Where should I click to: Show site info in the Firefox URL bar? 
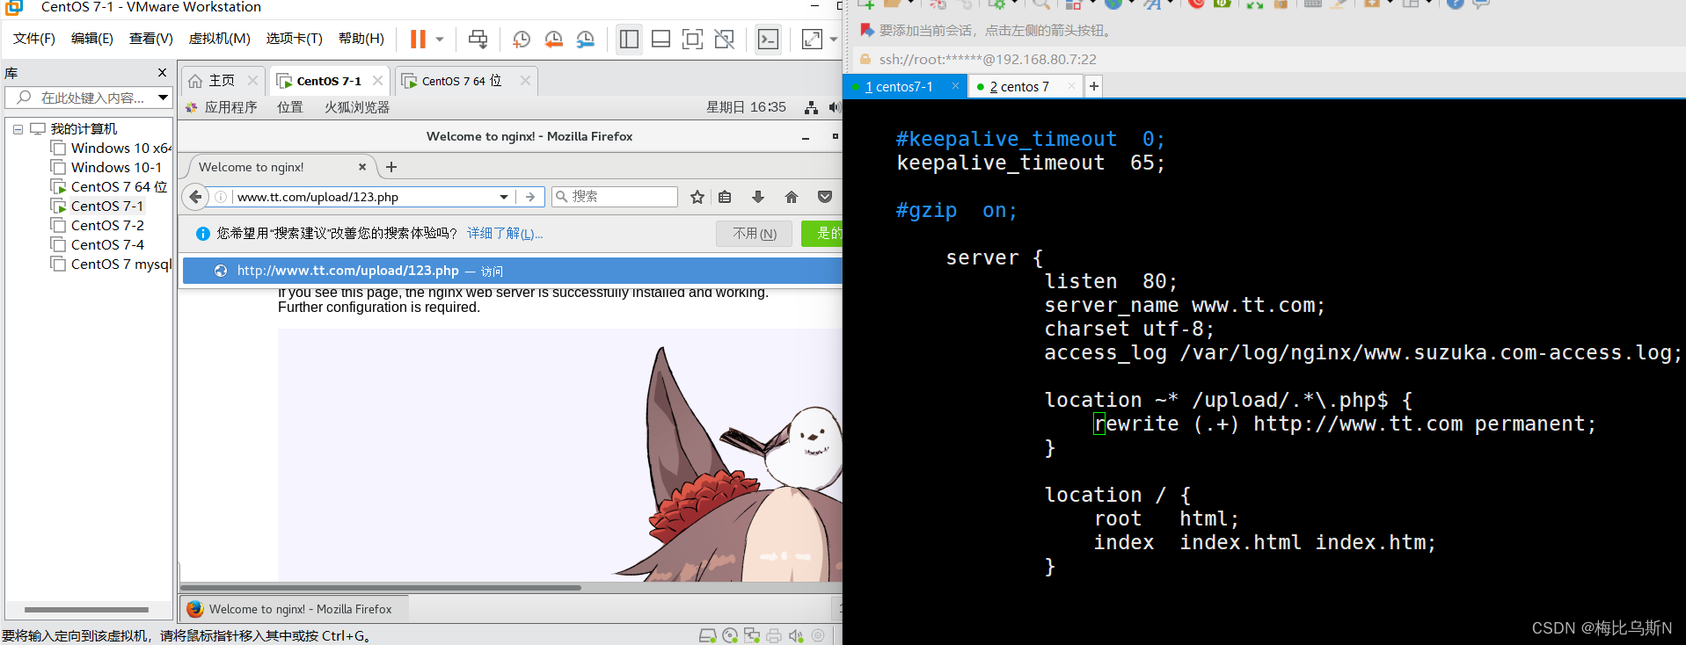(x=221, y=197)
